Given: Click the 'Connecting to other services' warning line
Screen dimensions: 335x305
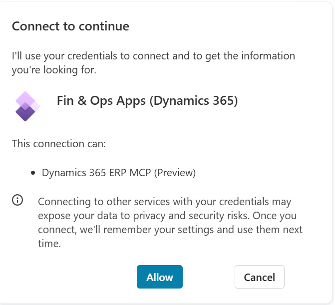Looking at the screenshot, I should pyautogui.click(x=164, y=202).
